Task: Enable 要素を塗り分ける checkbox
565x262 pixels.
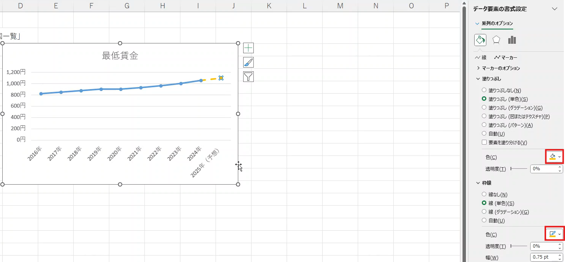Action: [x=484, y=142]
